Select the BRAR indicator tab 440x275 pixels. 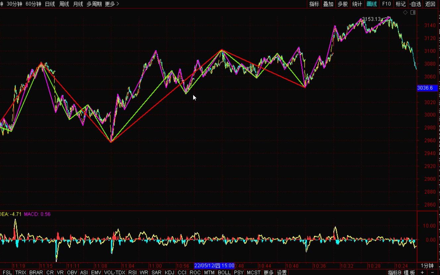(36, 272)
